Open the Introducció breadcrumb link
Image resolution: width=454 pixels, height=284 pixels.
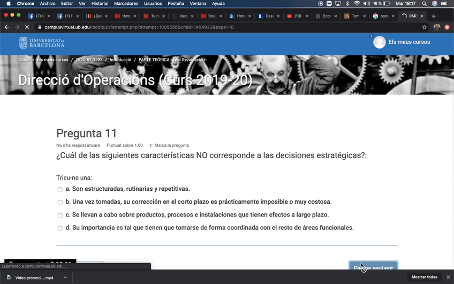point(120,59)
